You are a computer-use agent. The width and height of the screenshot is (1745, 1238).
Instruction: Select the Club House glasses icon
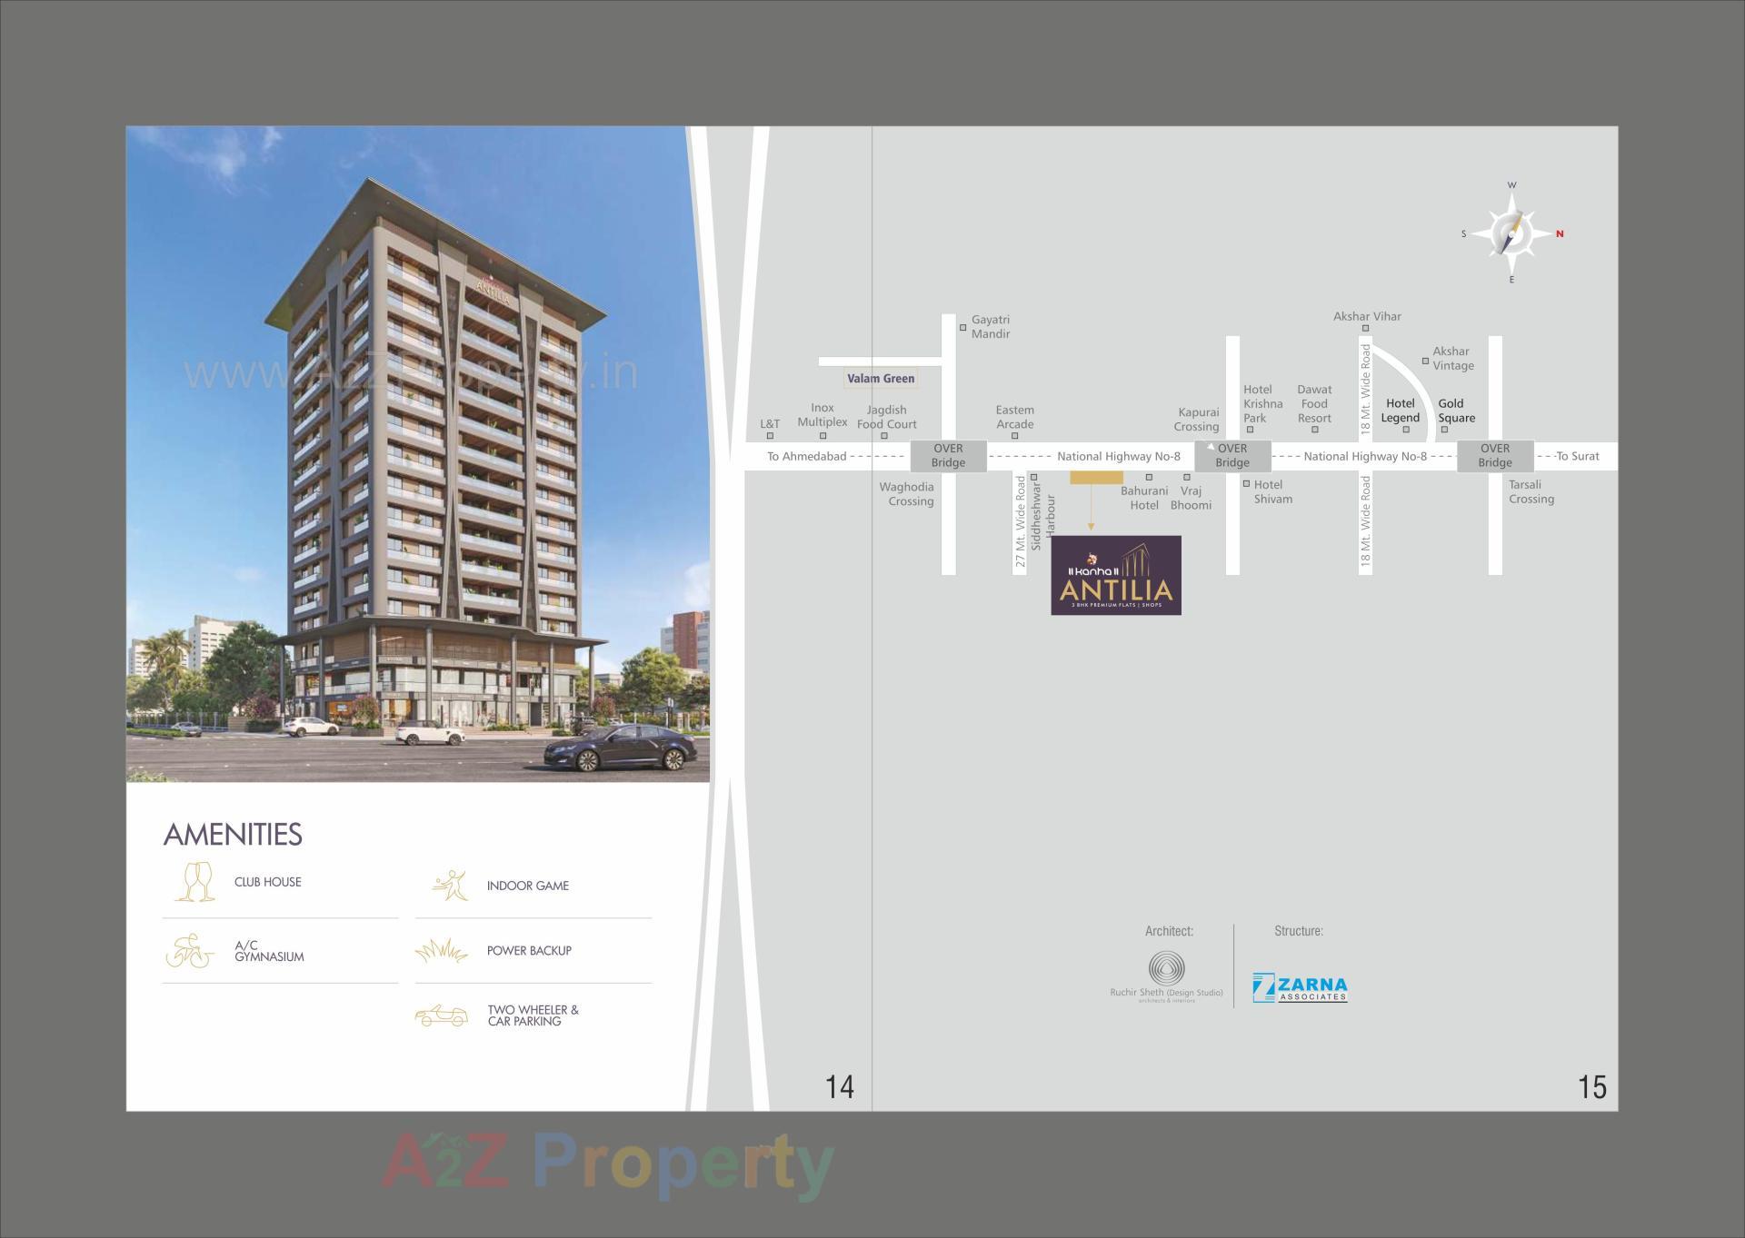click(x=194, y=880)
